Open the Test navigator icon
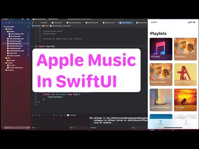The height and width of the screenshot is (149, 199). 19,23
